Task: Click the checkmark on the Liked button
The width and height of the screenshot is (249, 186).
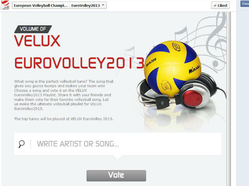Action: pos(215,6)
